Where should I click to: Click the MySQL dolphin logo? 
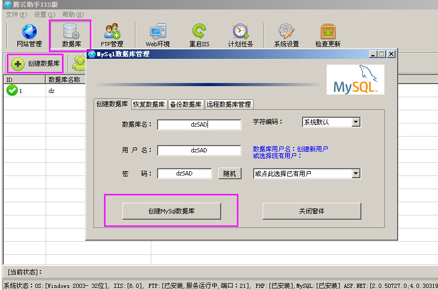point(356,80)
